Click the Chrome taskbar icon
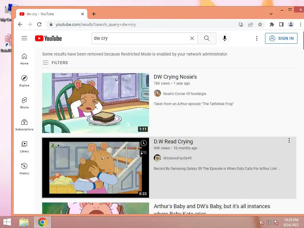Viewport: 304px width, 228px height. pos(42,222)
